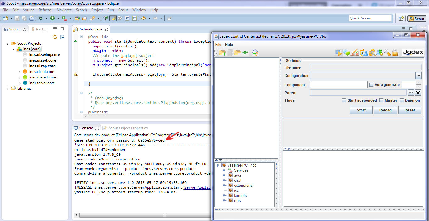The height and width of the screenshot is (221, 429).
Task: Toggle Mark Occurrences highlighter icon
Action: point(113,19)
